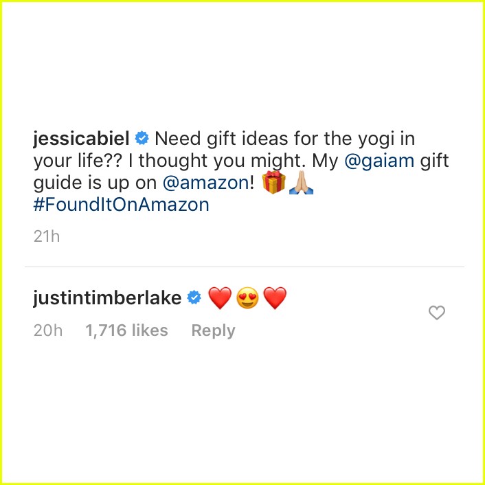
Task: Click the last red heart emoji
Action: click(x=275, y=298)
